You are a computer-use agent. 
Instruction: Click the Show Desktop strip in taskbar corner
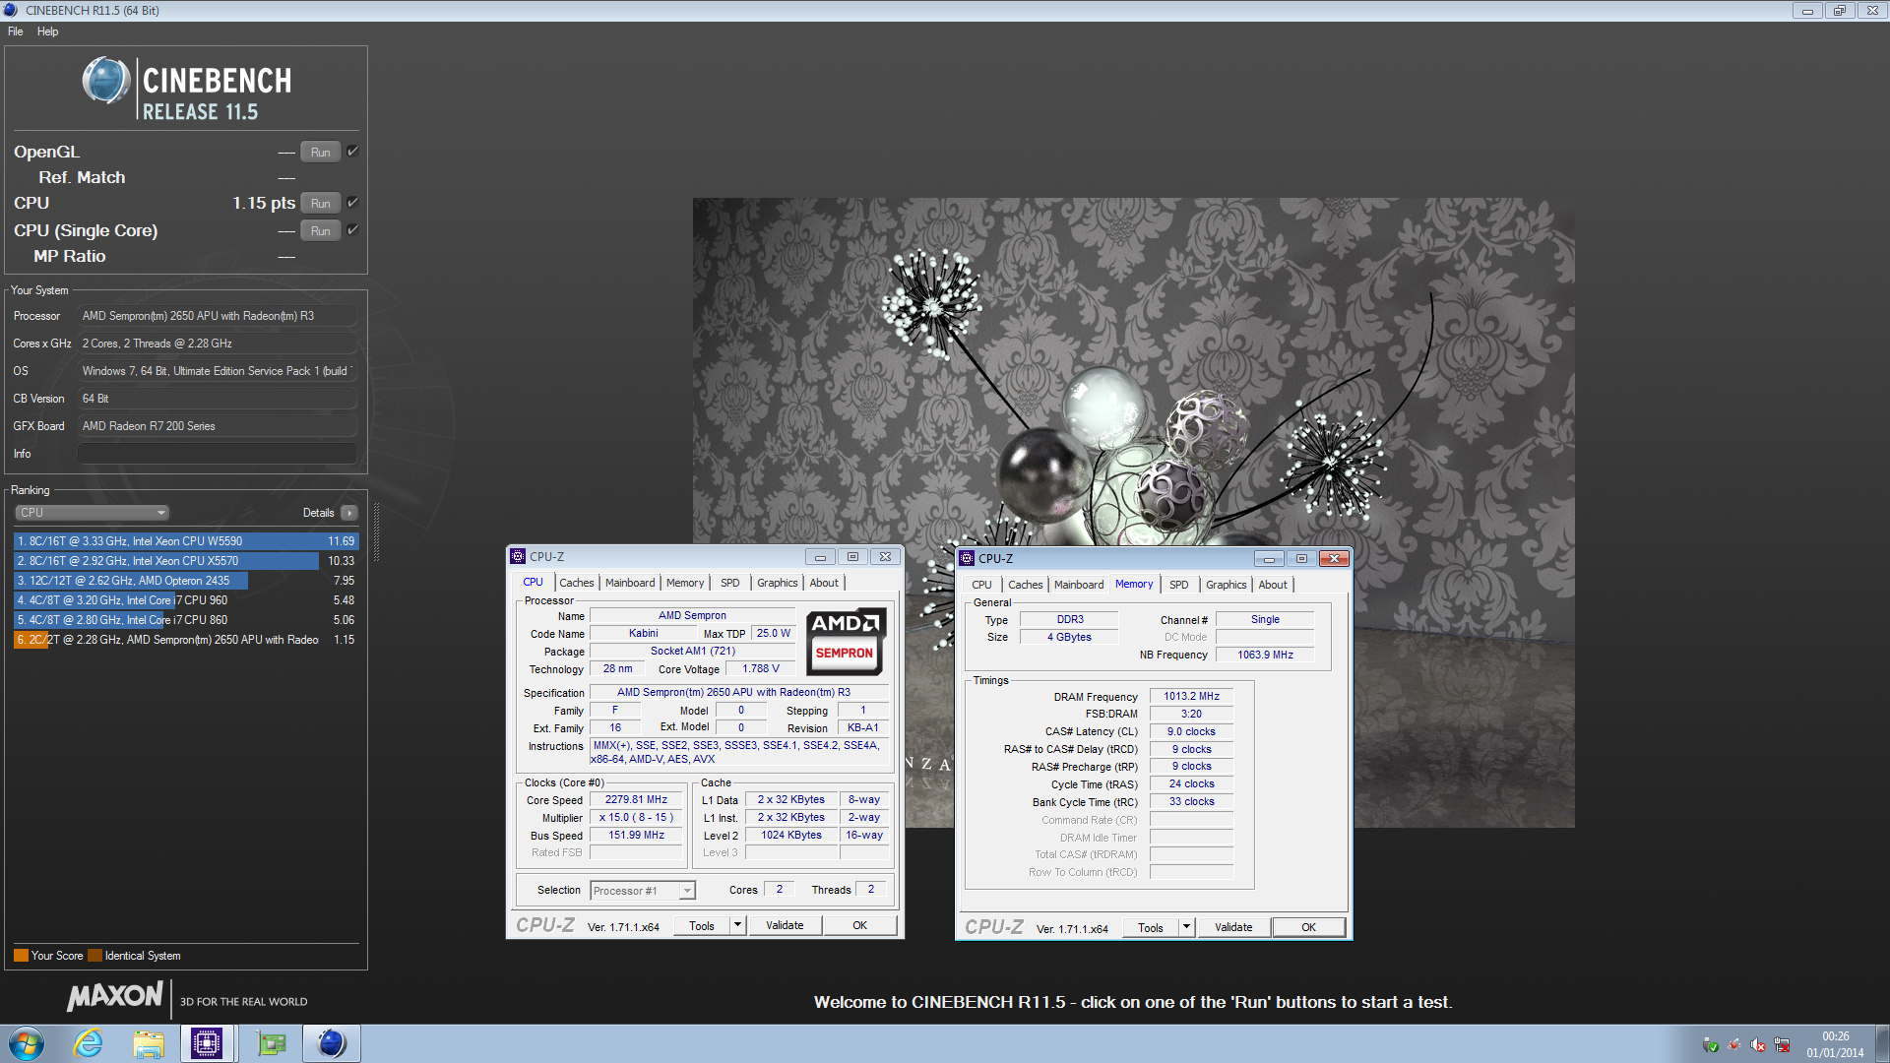1883,1043
